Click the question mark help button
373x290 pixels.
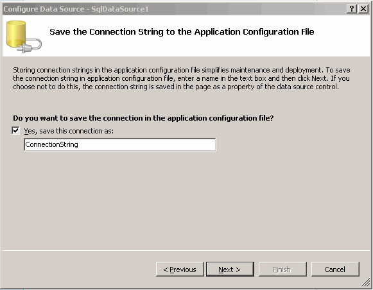click(x=352, y=9)
